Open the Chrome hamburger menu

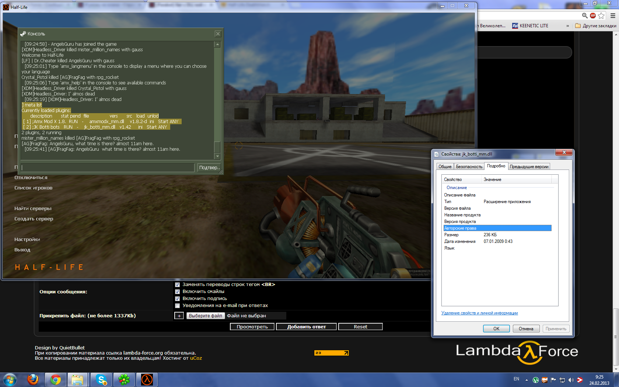pyautogui.click(x=613, y=15)
